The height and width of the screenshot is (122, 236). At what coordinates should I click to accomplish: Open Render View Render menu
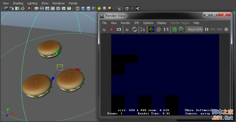[125, 23]
